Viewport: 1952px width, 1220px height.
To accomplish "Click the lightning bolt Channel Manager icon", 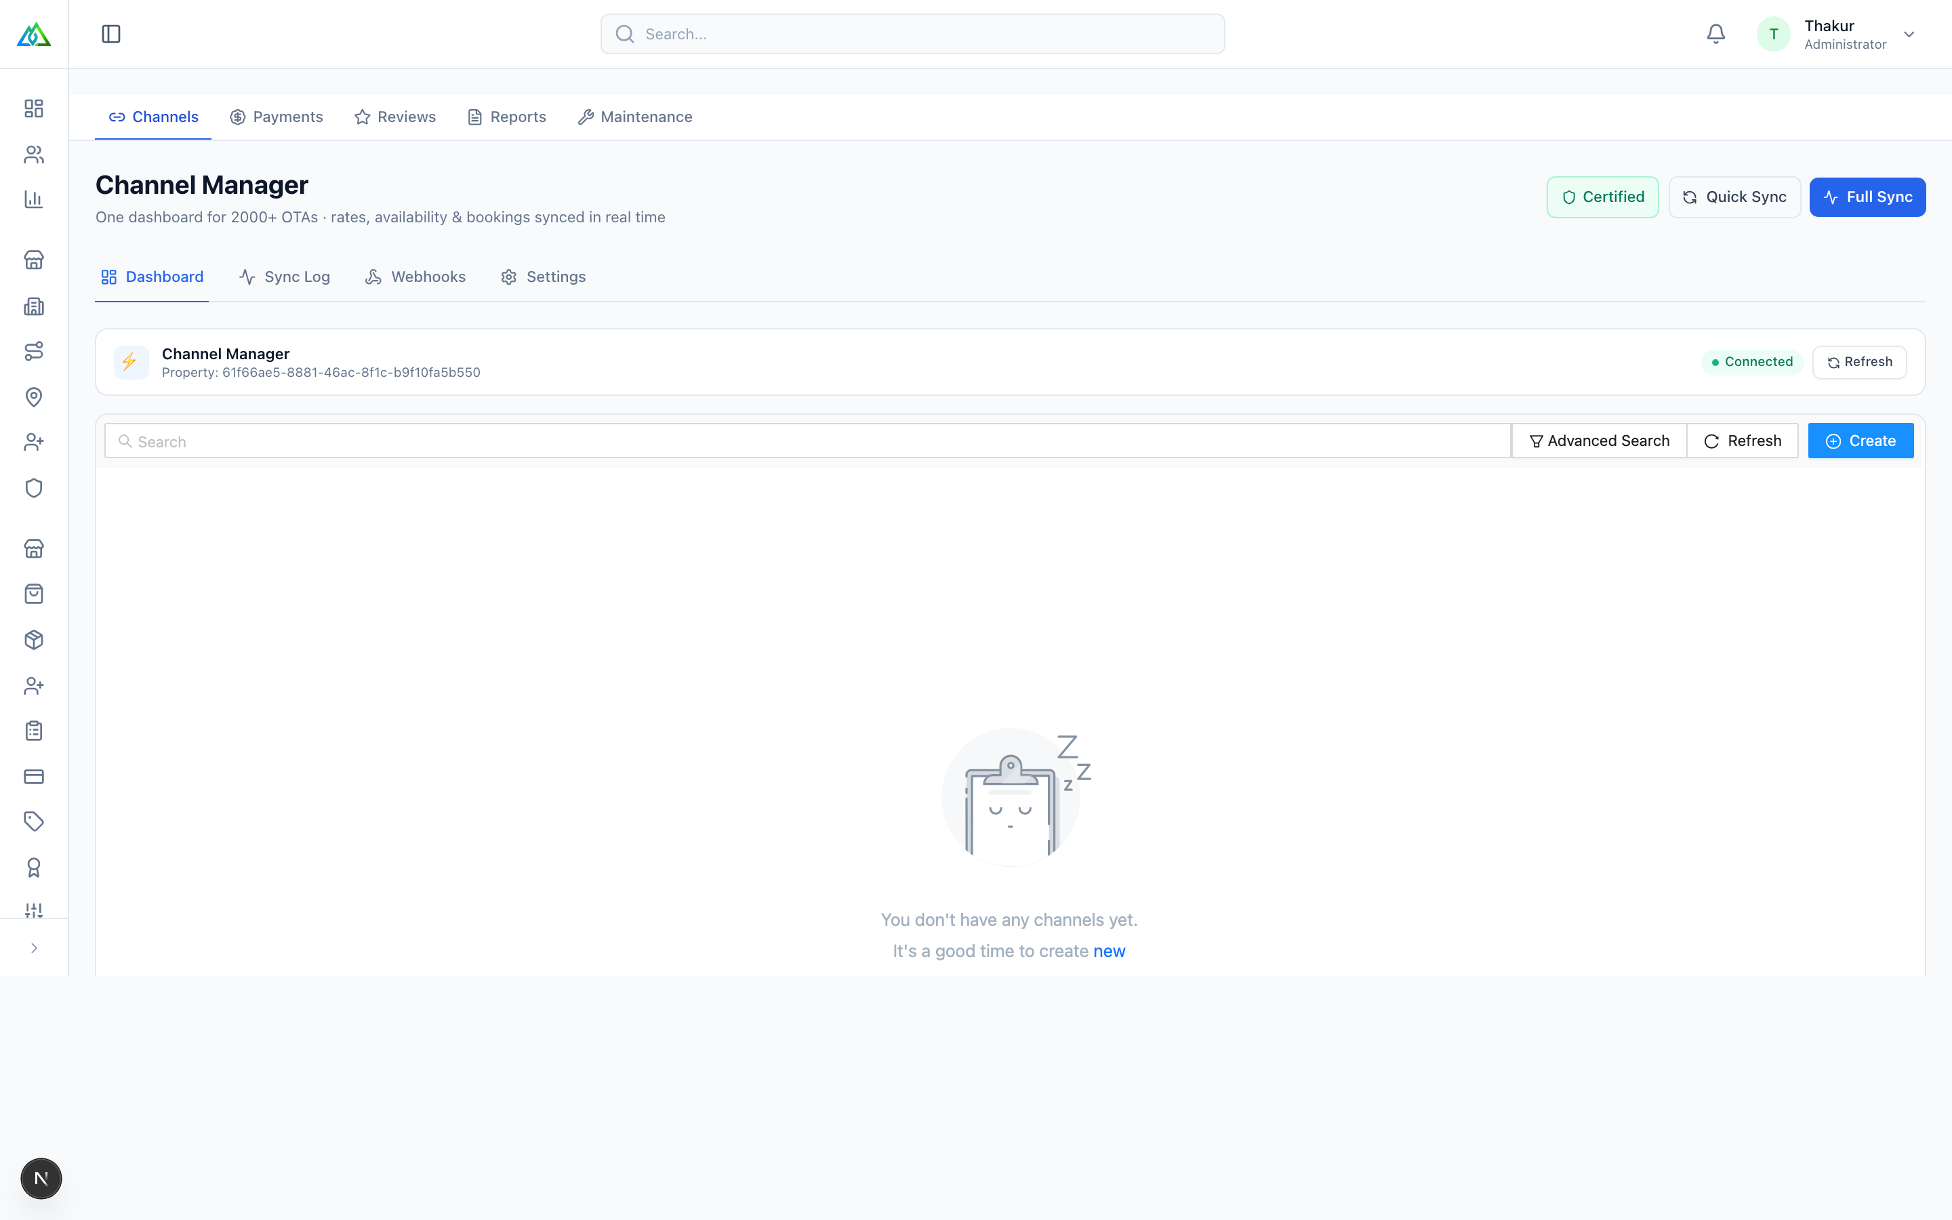I will [x=131, y=361].
